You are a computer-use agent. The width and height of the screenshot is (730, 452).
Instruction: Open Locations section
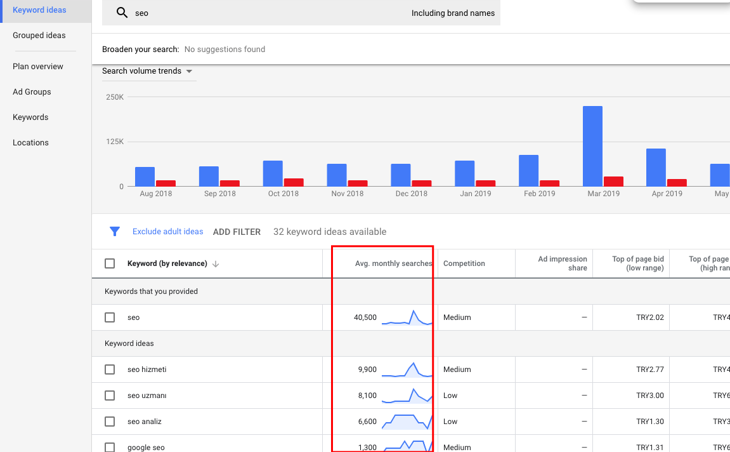pyautogui.click(x=30, y=143)
